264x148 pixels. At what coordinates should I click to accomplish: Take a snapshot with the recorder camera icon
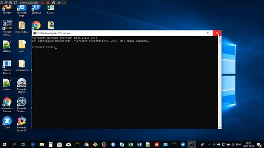pos(54,3)
